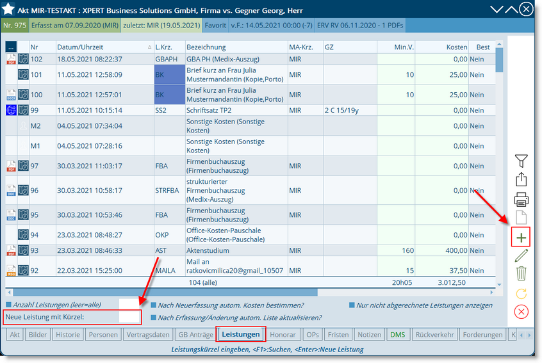
Task: Click the favorite star icon in the title bar
Action: pos(8,9)
